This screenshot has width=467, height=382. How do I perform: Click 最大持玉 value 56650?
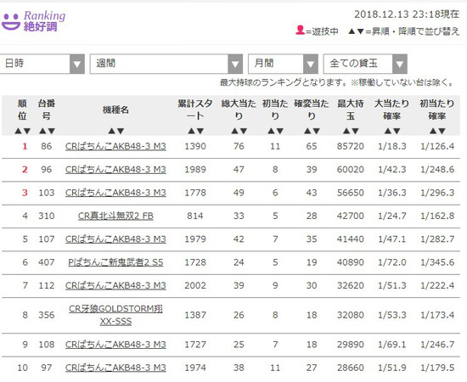[350, 193]
